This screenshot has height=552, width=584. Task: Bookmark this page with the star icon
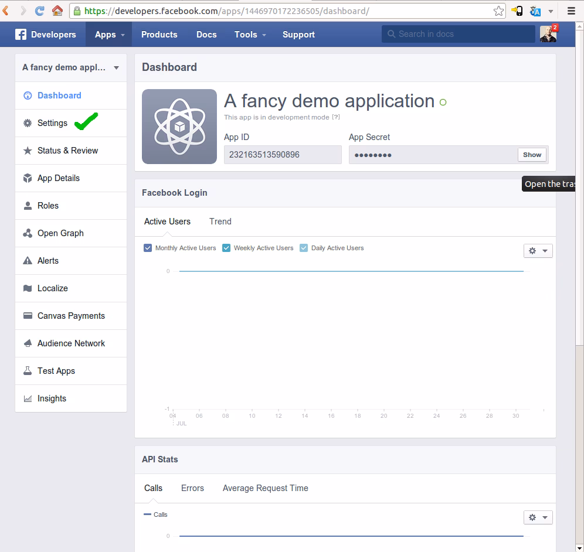(498, 11)
